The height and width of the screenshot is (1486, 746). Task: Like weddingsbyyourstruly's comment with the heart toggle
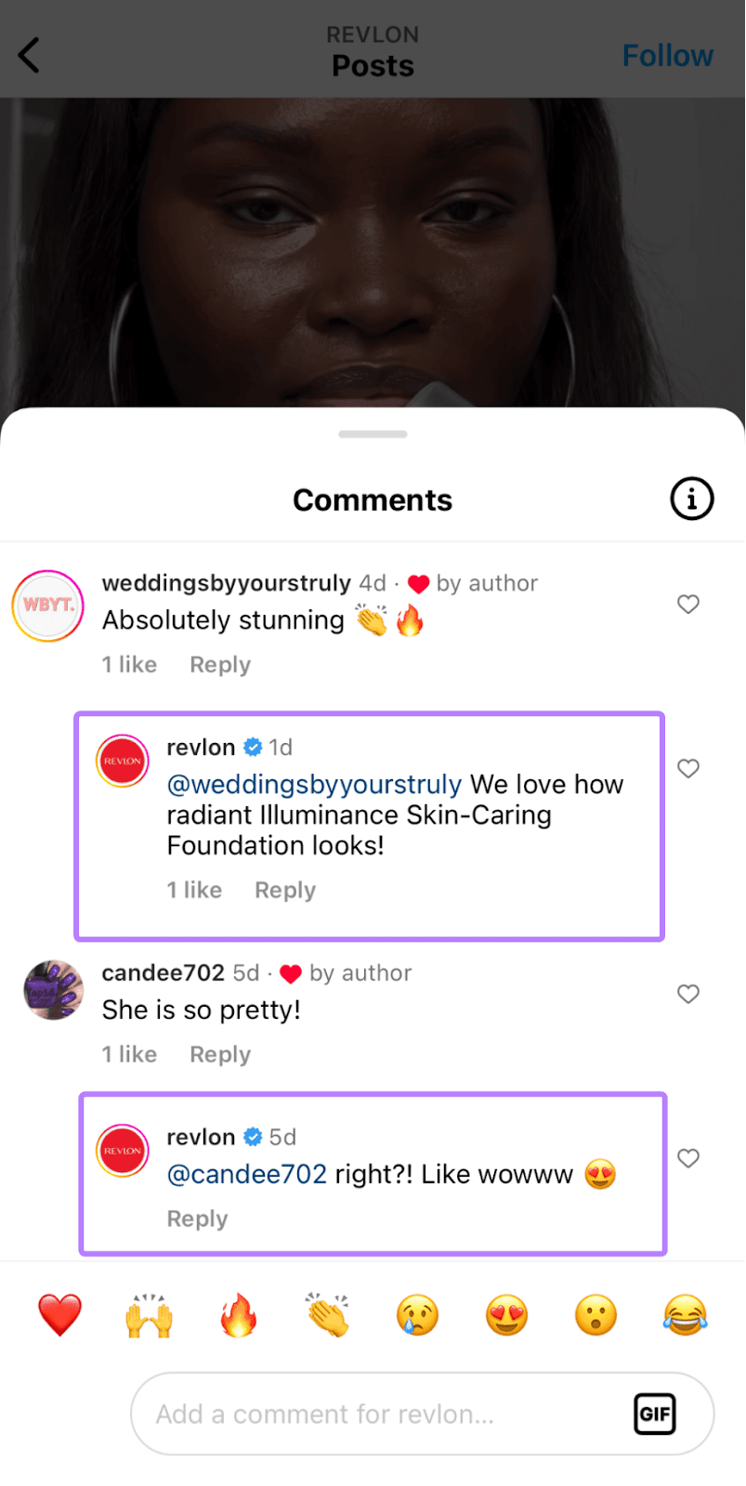[688, 604]
